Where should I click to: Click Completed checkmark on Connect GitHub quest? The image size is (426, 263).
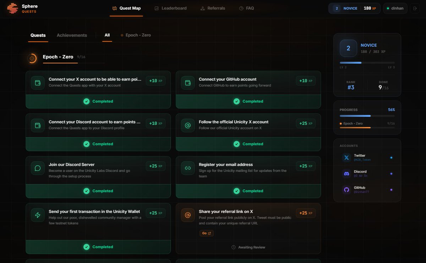236,102
